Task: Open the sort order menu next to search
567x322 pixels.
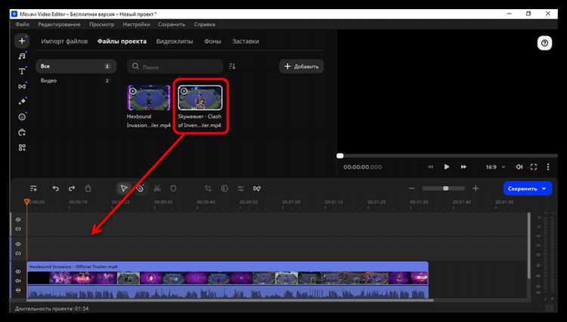Action: (232, 67)
